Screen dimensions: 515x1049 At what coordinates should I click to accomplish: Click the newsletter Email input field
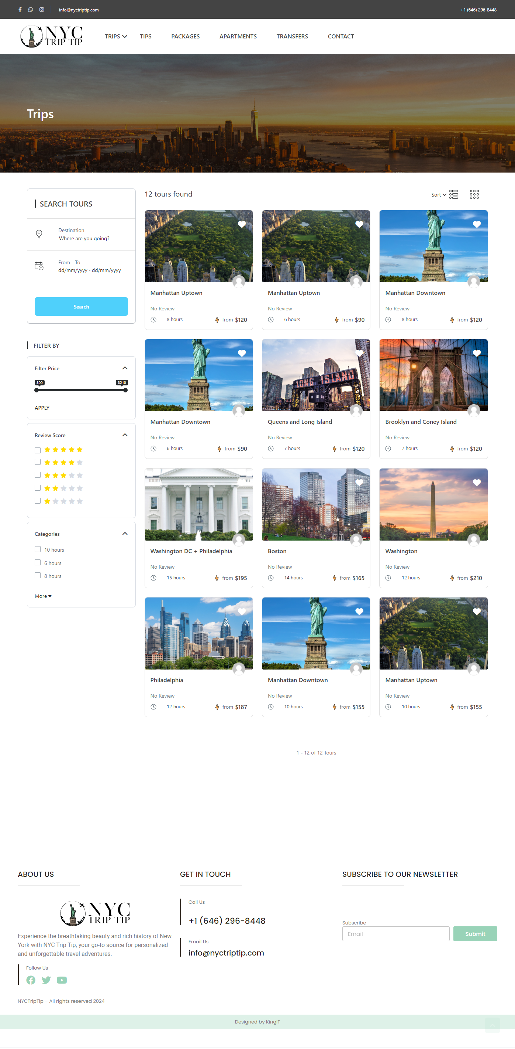tap(395, 933)
